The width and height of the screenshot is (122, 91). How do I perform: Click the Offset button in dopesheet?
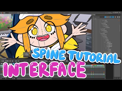coord(41,61)
